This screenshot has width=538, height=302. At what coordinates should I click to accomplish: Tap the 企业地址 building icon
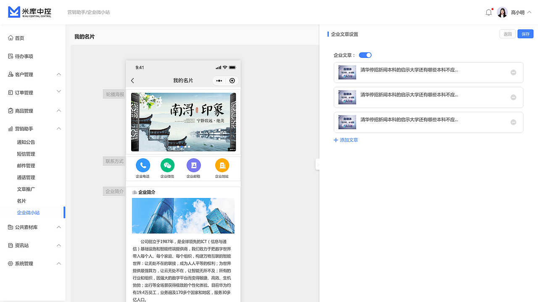(x=222, y=165)
